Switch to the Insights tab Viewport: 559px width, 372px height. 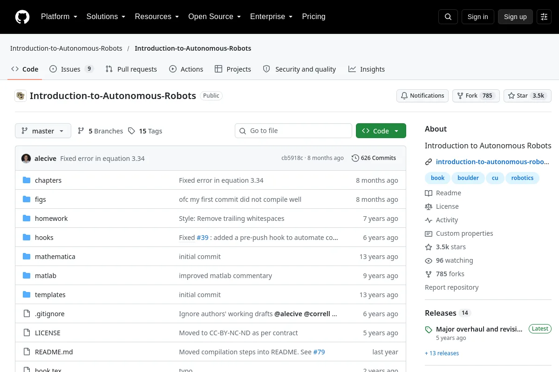tap(367, 69)
